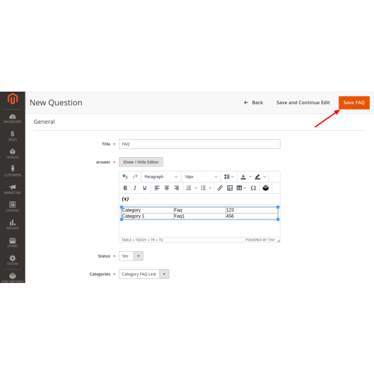Screen dimensions: 374x374
Task: Click the Title input field
Action: click(199, 144)
